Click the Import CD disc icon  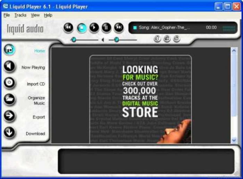coord(9,83)
